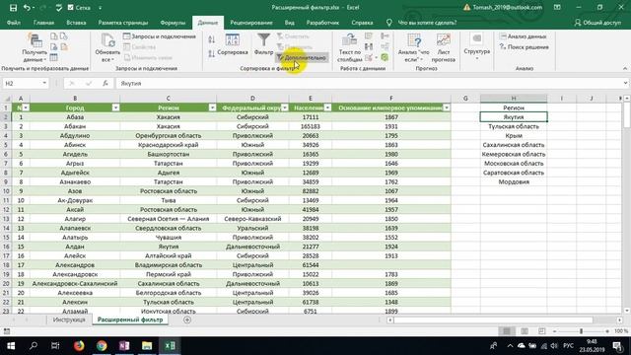Select cell containing Абакан
631x355 pixels.
[x=75, y=126]
